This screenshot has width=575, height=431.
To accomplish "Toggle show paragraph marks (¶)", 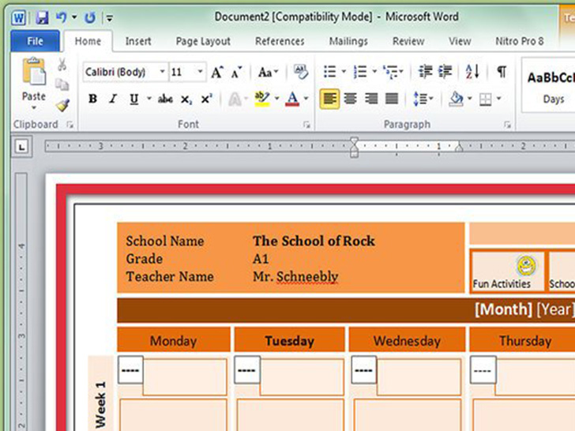I will coord(501,72).
